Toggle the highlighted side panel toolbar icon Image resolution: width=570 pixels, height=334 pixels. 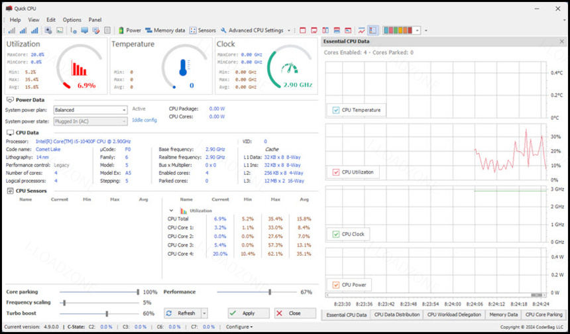tap(373, 30)
